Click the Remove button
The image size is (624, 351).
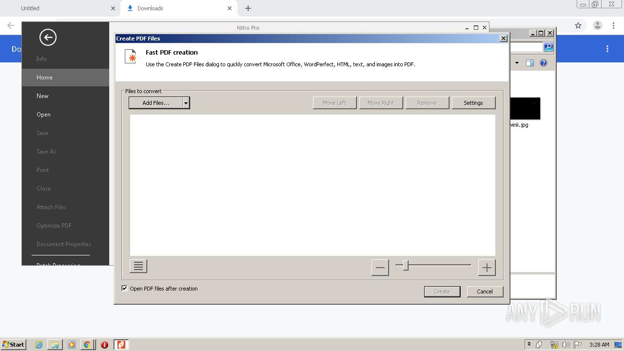427,103
